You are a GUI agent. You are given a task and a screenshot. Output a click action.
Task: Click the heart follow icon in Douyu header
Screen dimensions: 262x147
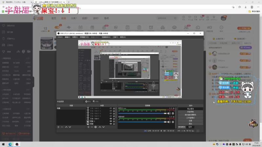pos(190,17)
